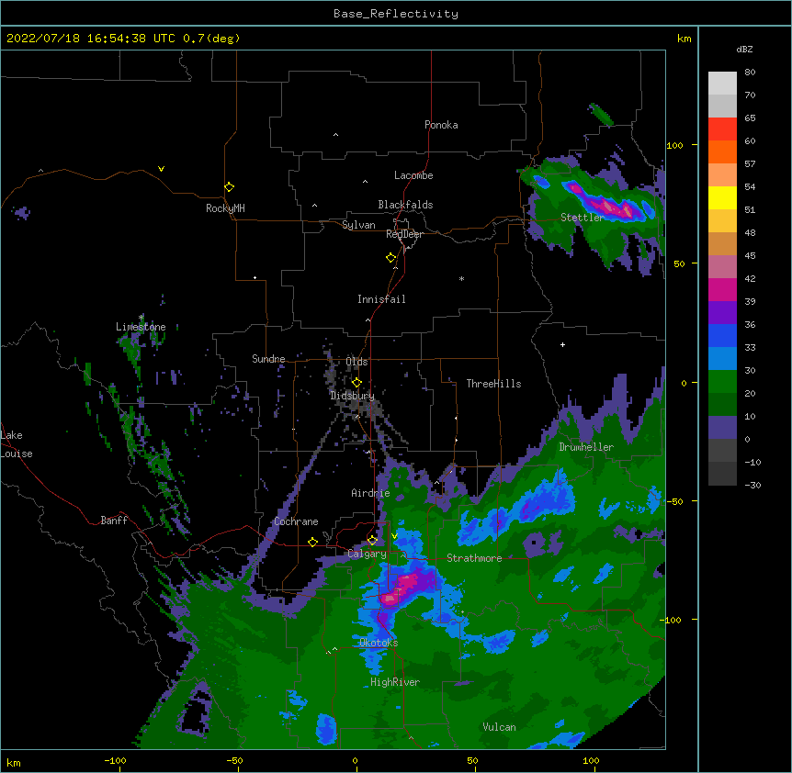Click the yellow marker west of Calgary
Image resolution: width=792 pixels, height=773 pixels.
pos(312,542)
